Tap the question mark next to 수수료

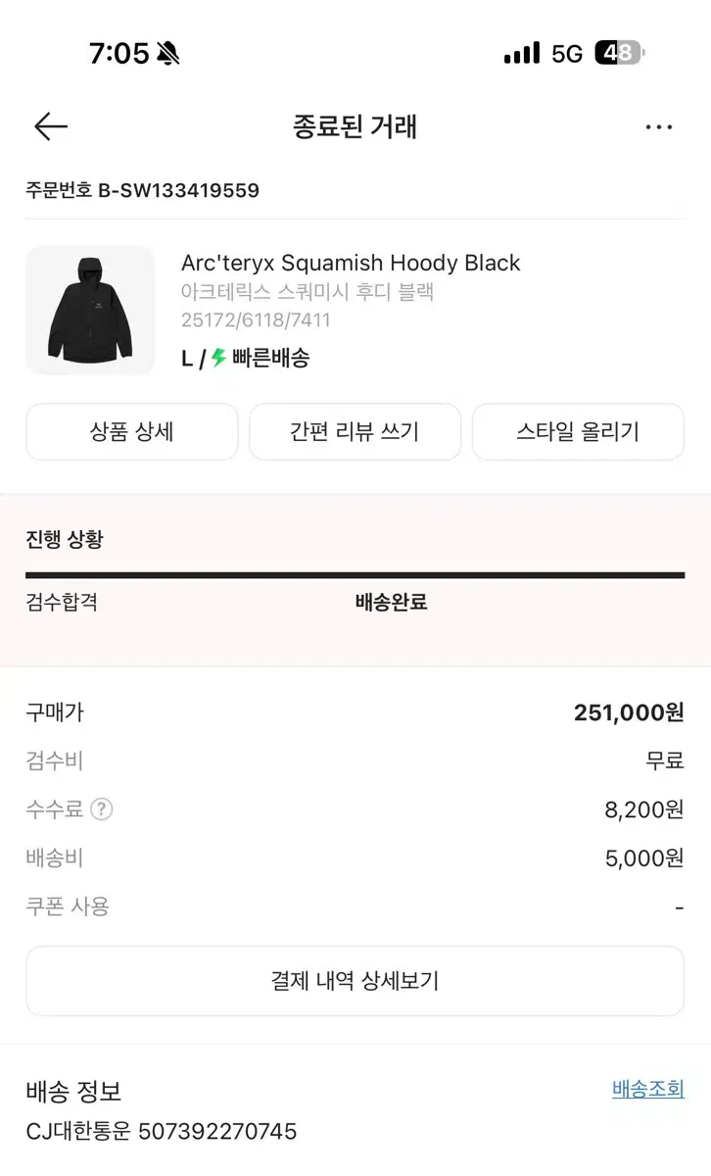tap(102, 809)
